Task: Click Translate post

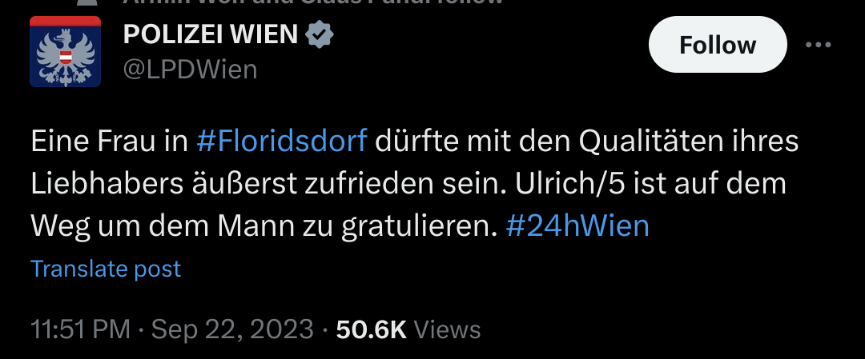Action: tap(106, 269)
